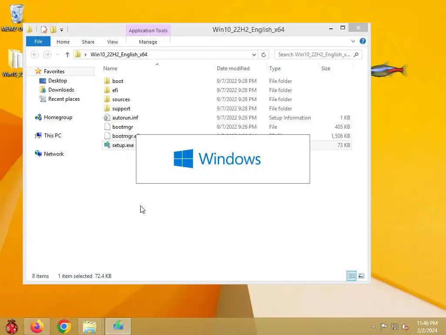Open Downloads under Favorites
The image size is (446, 335).
pos(61,90)
